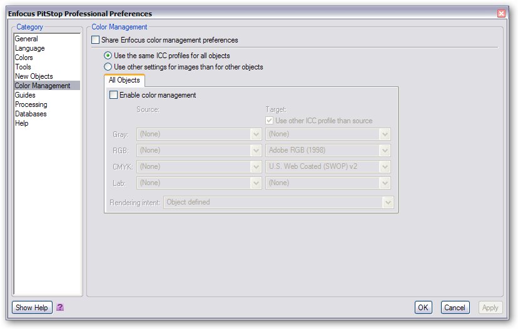This screenshot has width=518, height=329.
Task: Open the Guides category
Action: pyautogui.click(x=47, y=95)
